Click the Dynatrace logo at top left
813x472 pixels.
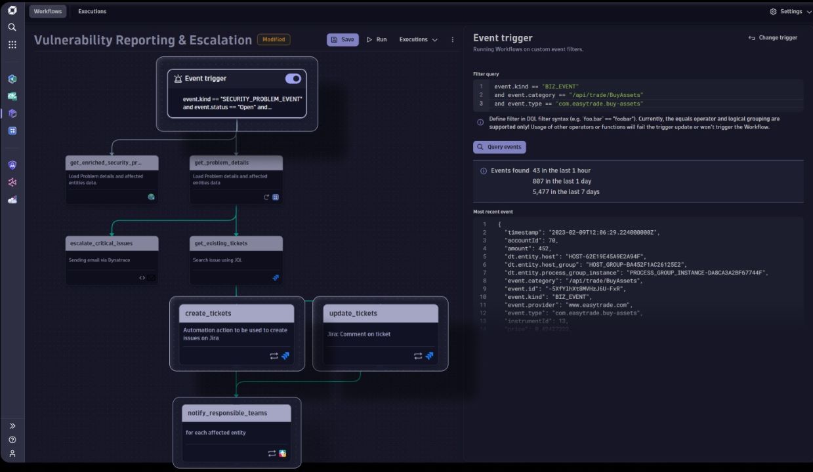[x=11, y=10]
